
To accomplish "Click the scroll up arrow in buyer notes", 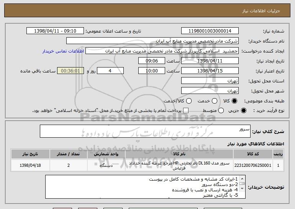I will coord(242,178).
